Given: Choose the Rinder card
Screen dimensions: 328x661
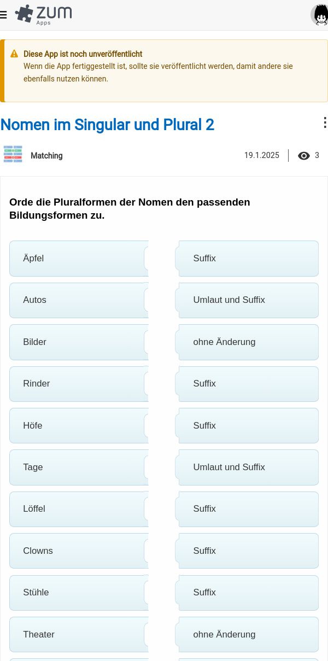Looking at the screenshot, I should (79, 384).
